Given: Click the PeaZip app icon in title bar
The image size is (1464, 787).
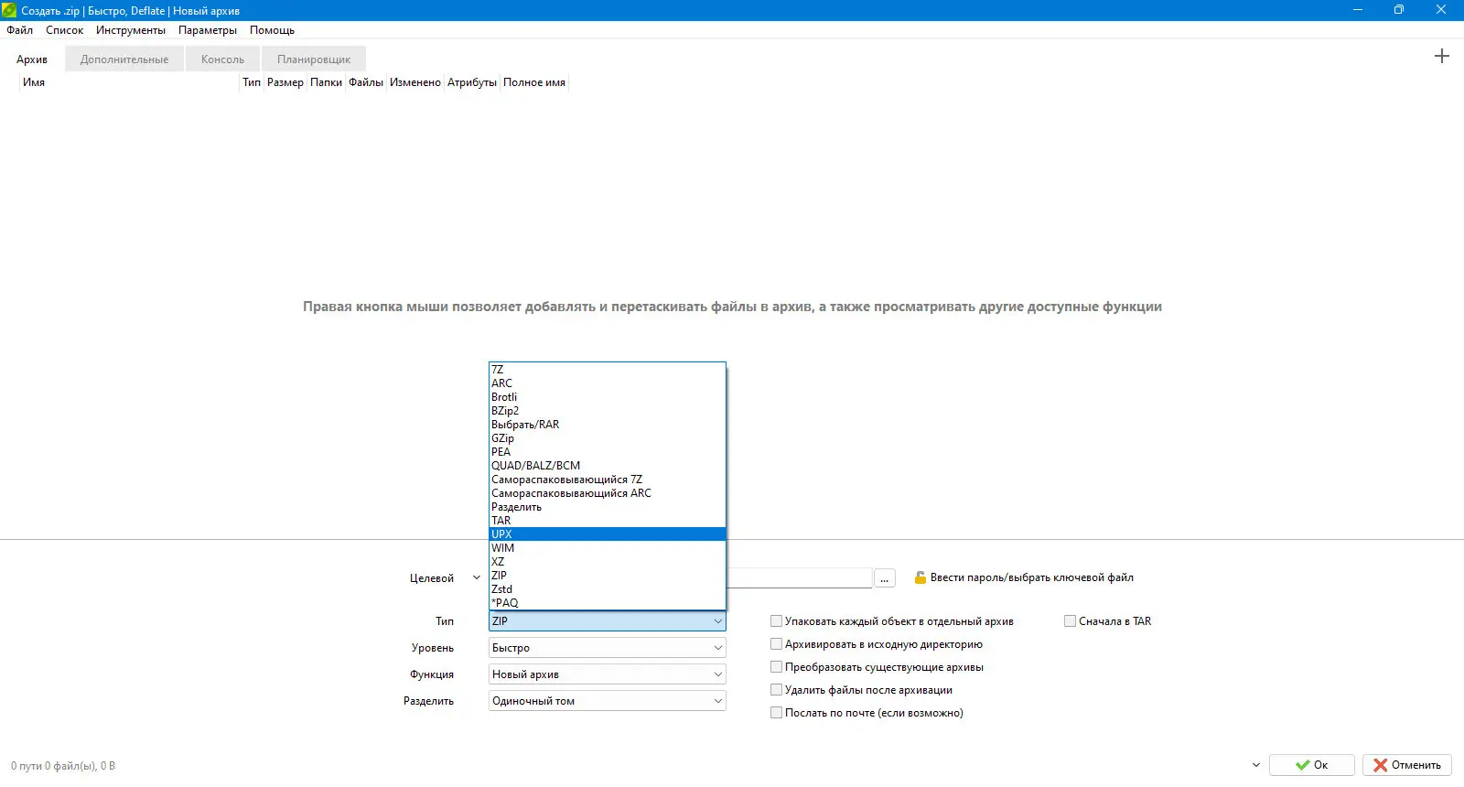Looking at the screenshot, I should [x=9, y=10].
